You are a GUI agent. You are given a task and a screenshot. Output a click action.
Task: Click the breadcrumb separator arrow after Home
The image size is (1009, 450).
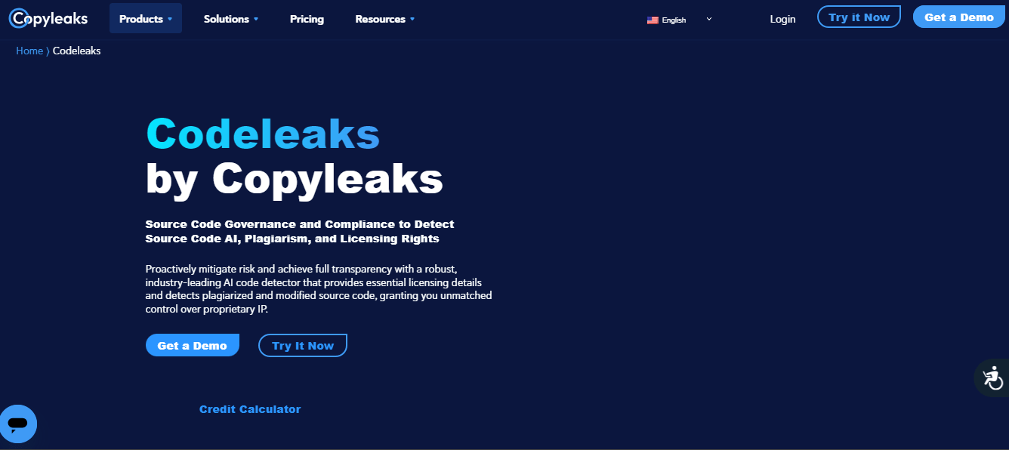45,51
